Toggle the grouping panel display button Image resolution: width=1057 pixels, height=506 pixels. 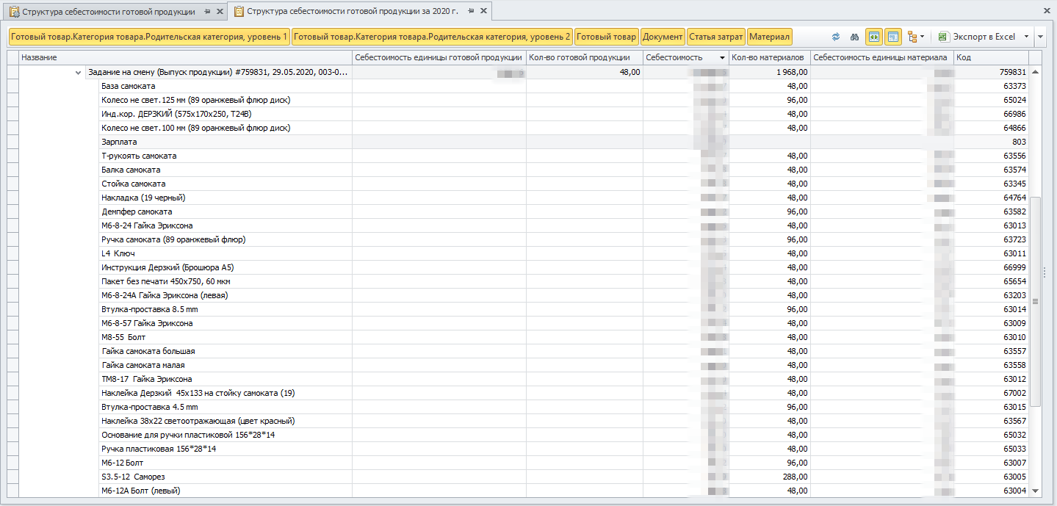click(x=893, y=37)
